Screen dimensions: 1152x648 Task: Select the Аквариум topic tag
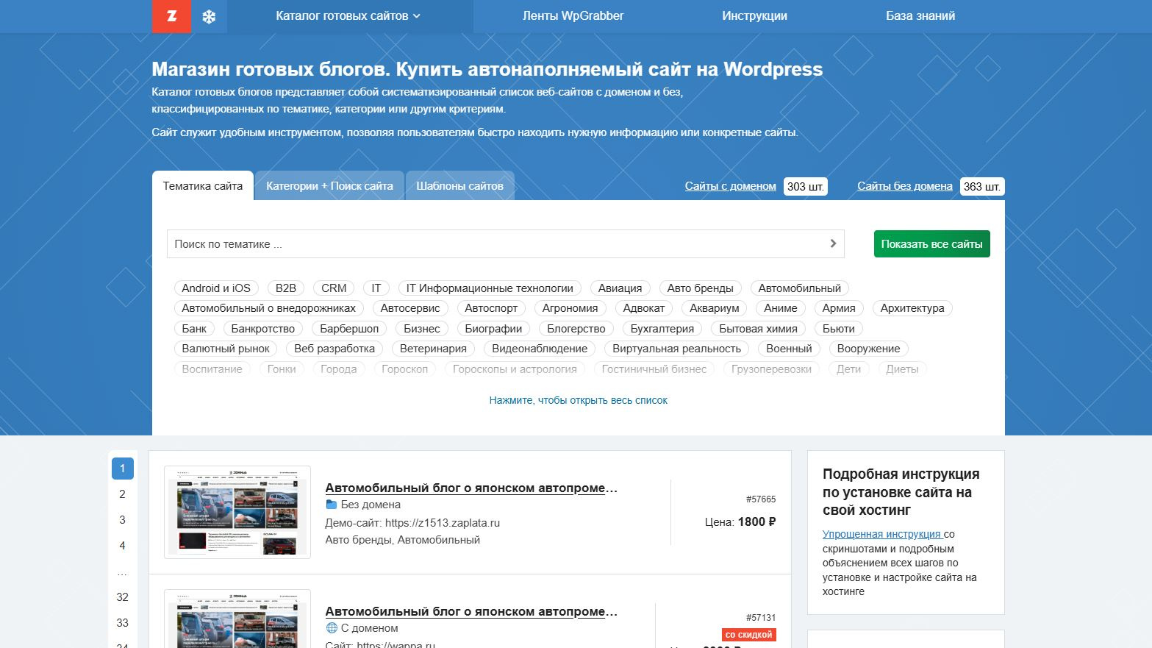(715, 308)
